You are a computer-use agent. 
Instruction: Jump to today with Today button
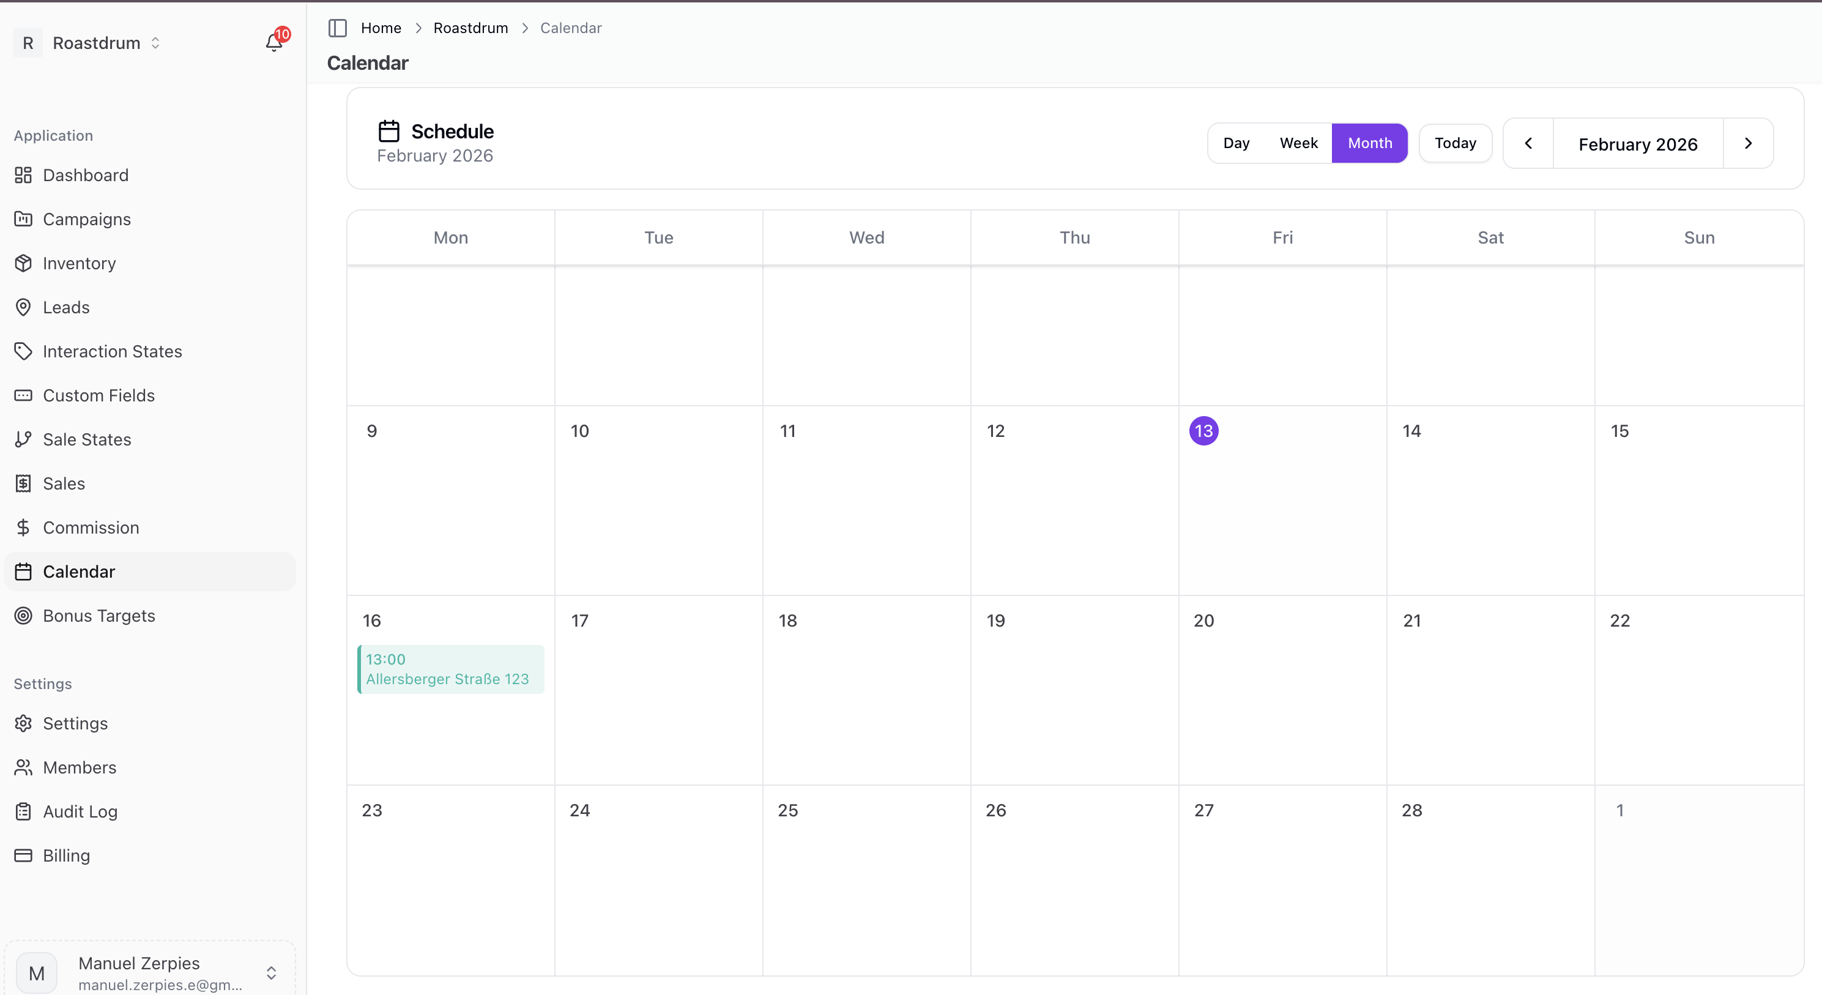tap(1455, 143)
